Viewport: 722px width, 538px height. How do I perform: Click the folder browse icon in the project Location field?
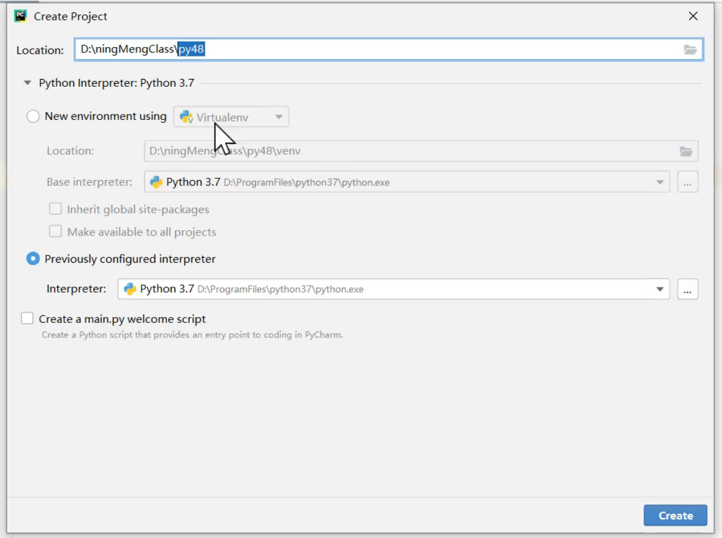690,50
